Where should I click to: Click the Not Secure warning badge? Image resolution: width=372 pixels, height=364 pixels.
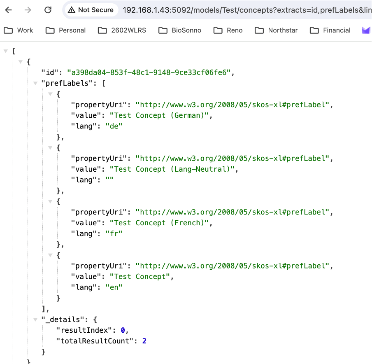pyautogui.click(x=91, y=10)
